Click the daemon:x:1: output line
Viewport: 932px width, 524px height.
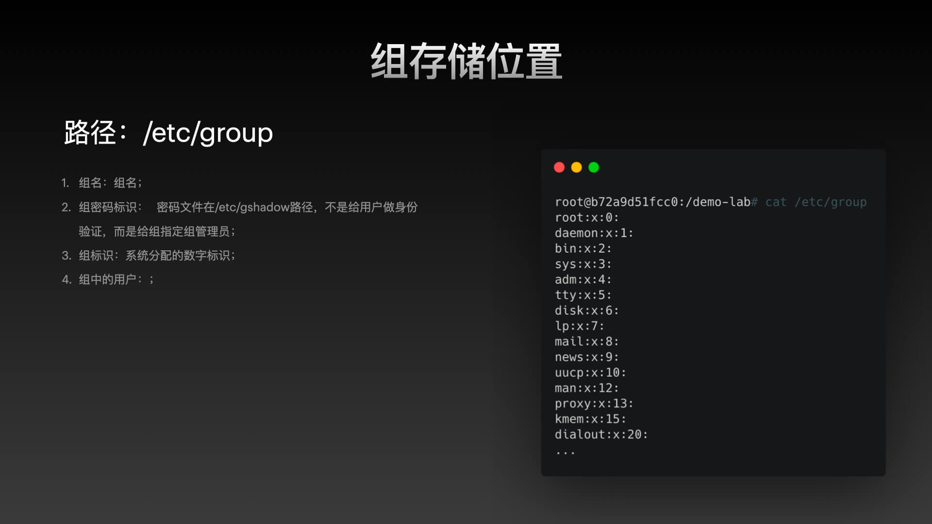pos(594,233)
